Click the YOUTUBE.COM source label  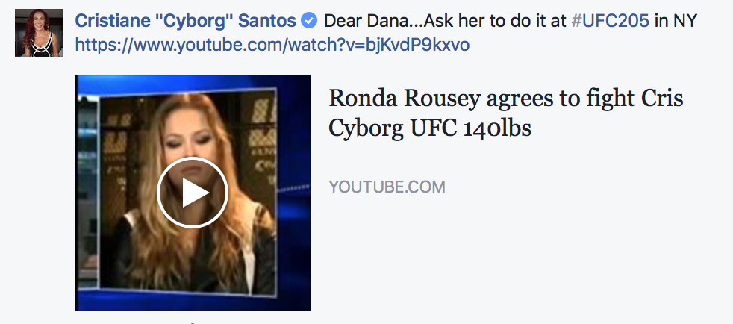[x=387, y=187]
